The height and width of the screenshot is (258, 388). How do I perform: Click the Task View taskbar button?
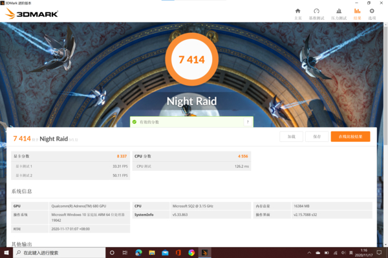coord(125,253)
